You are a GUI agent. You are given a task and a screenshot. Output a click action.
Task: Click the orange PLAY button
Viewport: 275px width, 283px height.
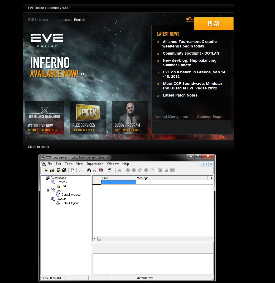[x=214, y=24]
